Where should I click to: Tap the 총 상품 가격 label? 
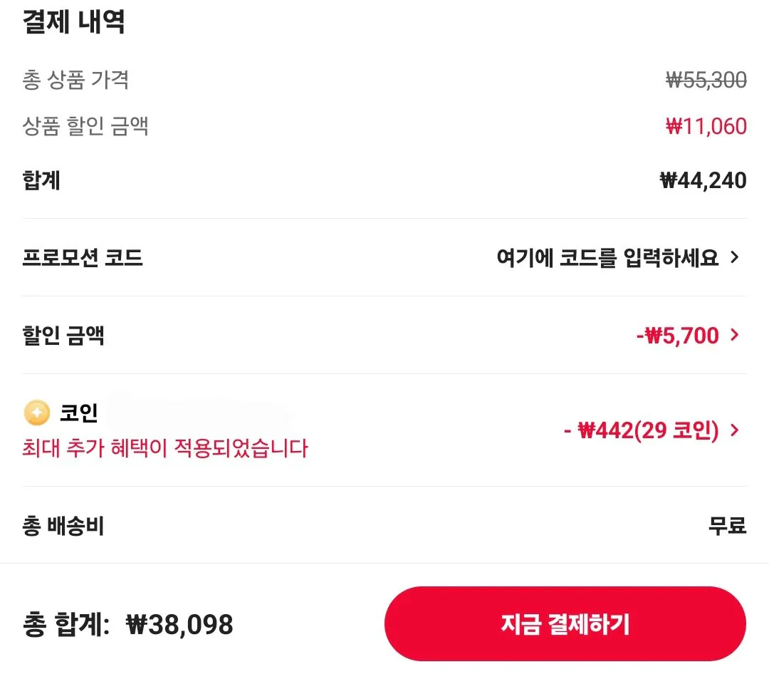[x=75, y=80]
